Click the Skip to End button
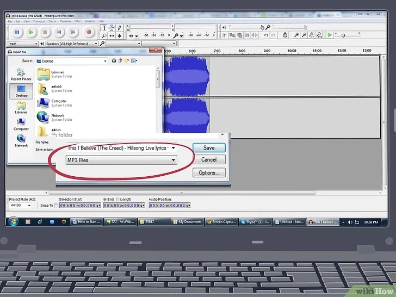 click(73, 33)
